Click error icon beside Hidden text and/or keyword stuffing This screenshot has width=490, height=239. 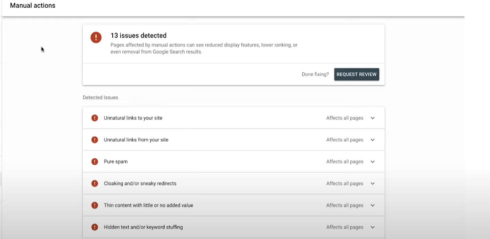[95, 227]
